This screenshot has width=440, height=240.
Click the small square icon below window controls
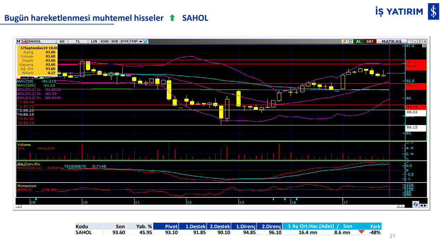424,45
